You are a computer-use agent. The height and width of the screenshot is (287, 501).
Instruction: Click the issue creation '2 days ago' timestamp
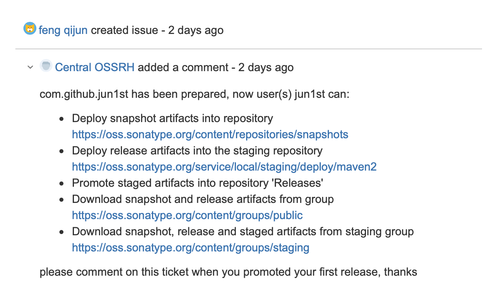coord(196,30)
